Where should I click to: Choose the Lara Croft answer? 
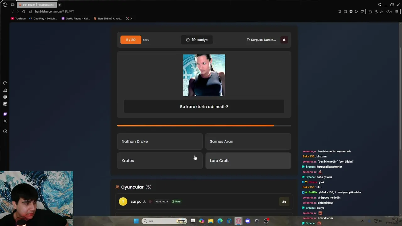(x=248, y=161)
